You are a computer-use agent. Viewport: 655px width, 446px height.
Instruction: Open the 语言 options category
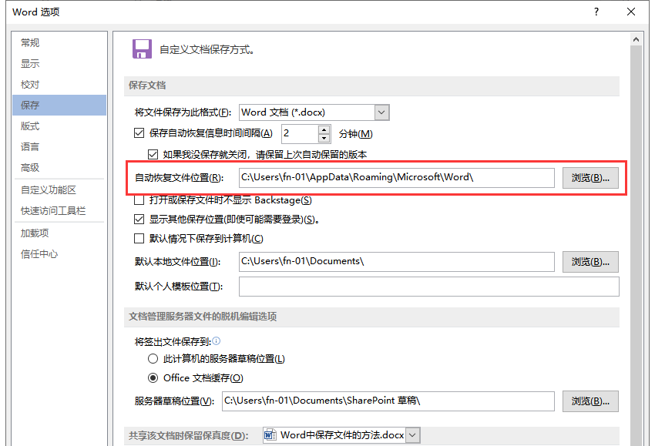point(59,147)
